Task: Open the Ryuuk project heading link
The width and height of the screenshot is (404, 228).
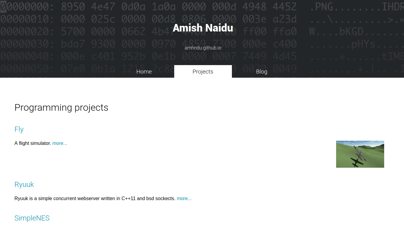Action: point(24,184)
